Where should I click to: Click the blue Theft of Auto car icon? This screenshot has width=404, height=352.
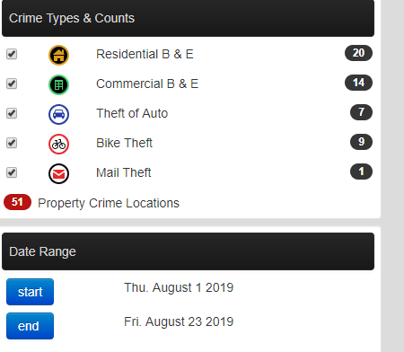(58, 114)
